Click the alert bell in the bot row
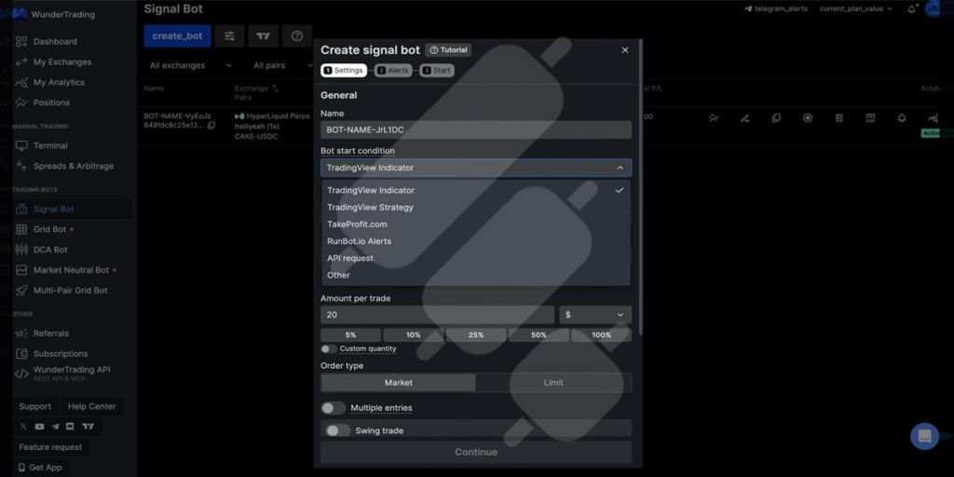Screen dimensions: 954x477 point(902,118)
